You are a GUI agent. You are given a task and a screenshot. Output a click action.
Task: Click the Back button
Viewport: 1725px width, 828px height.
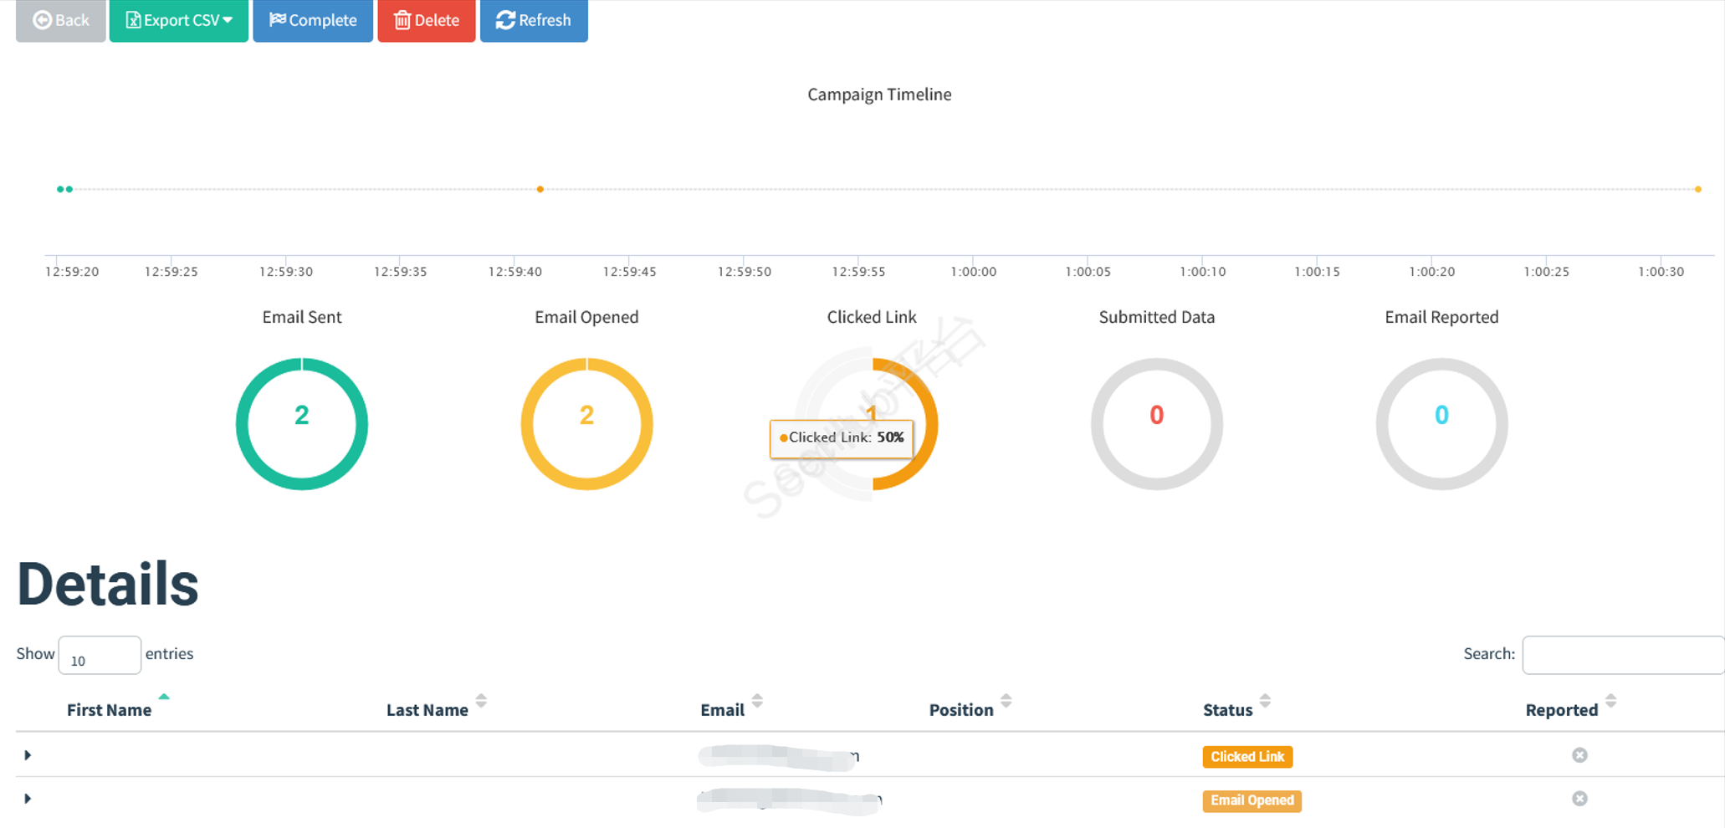pos(60,20)
